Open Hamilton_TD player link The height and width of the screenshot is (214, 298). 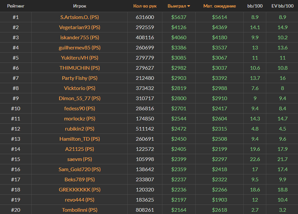[80, 139]
